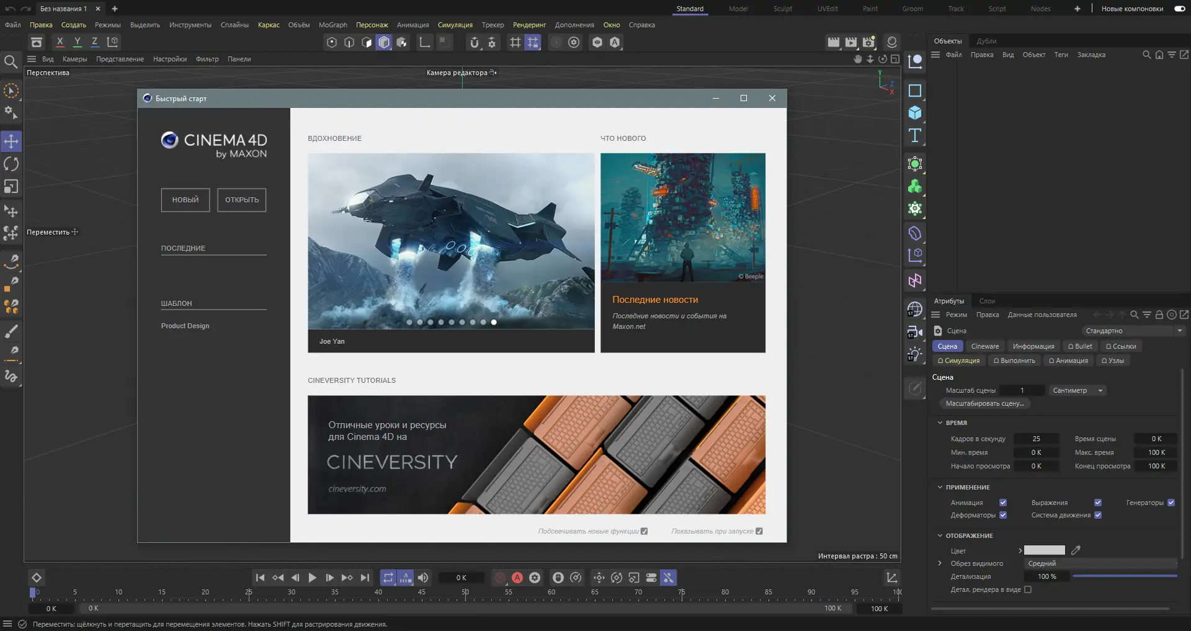The width and height of the screenshot is (1191, 631).
Task: Click the 'НОВЫЙ' button in the Quick Start window
Action: point(184,200)
